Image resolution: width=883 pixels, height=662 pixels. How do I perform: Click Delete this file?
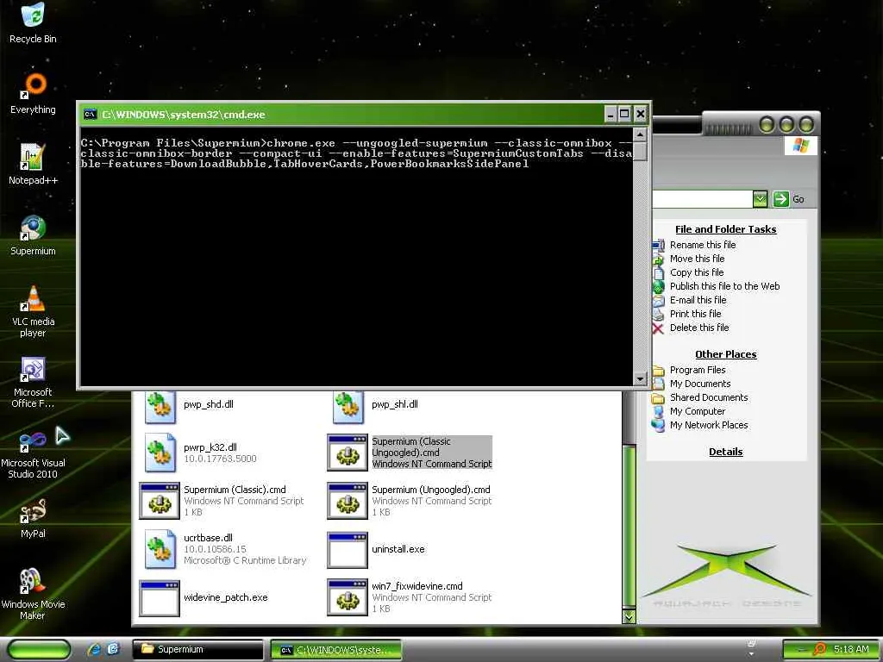point(698,328)
